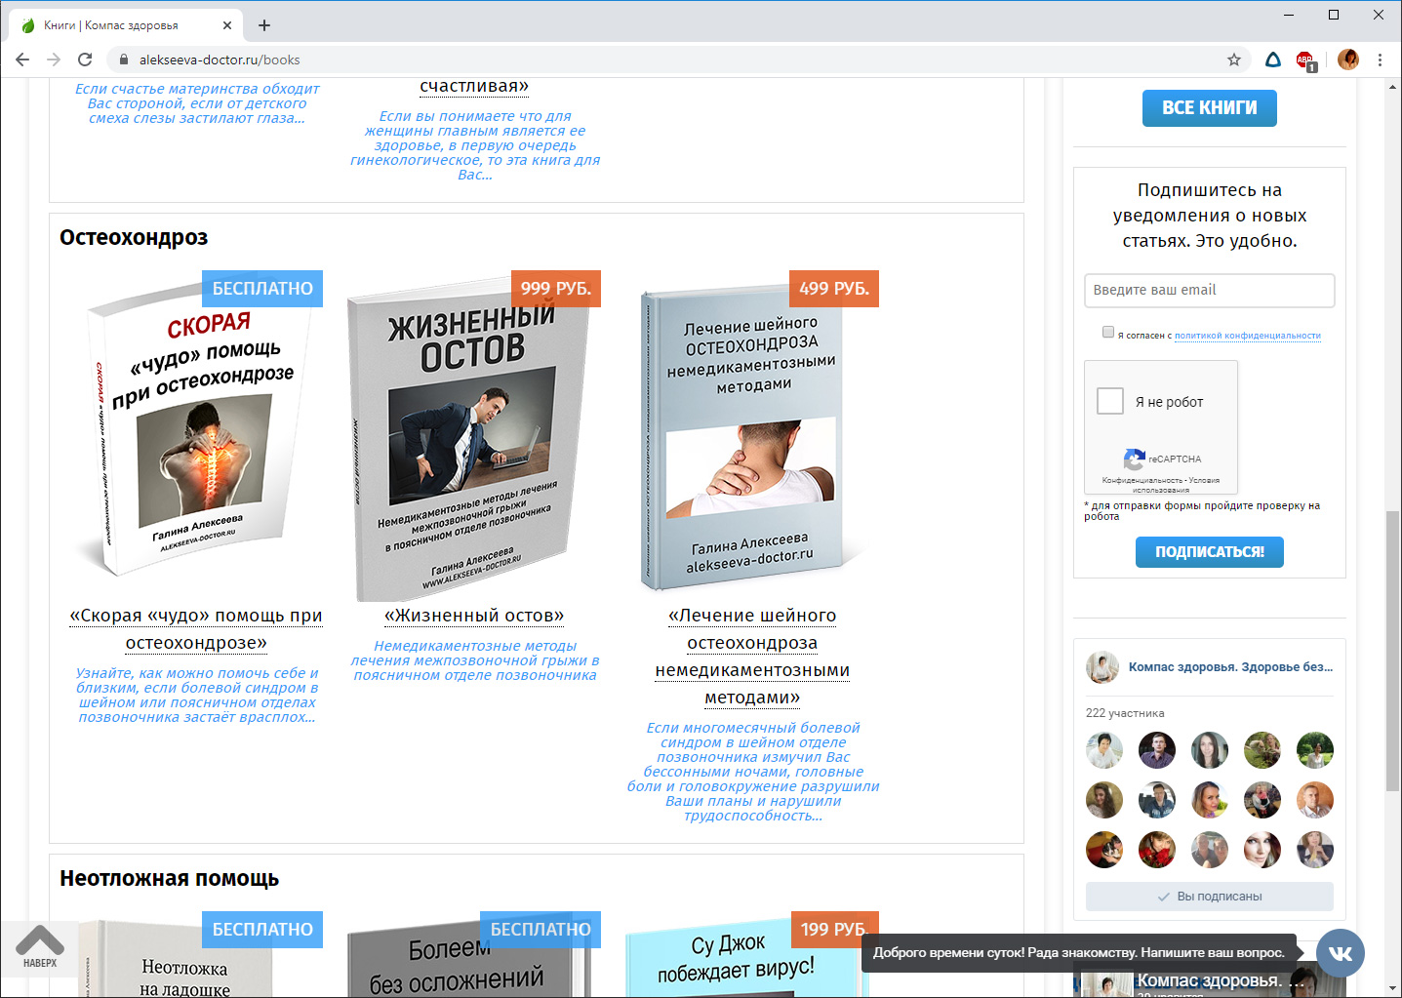Click '199 РУБ.' price badge
Viewport: 1402px width, 998px height.
834,930
